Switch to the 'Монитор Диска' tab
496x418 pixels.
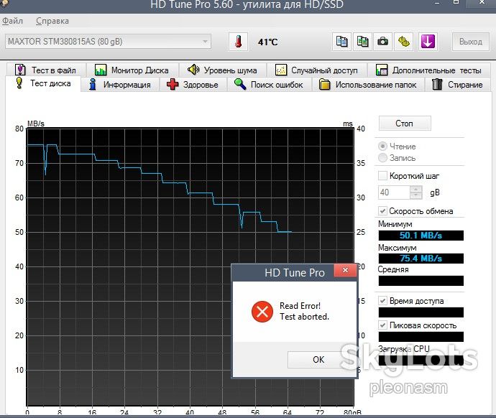click(132, 70)
